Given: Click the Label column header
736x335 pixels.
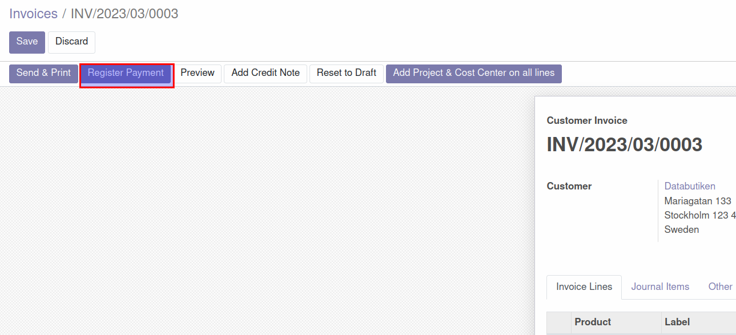Looking at the screenshot, I should [x=699, y=322].
